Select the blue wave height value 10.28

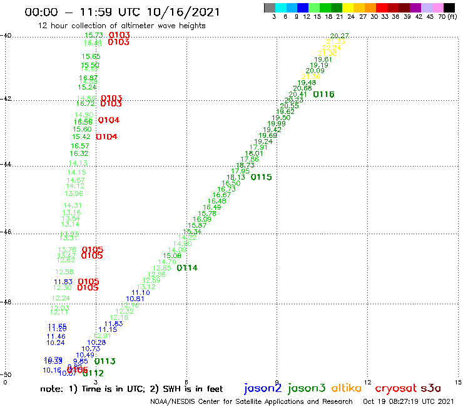[96, 343]
